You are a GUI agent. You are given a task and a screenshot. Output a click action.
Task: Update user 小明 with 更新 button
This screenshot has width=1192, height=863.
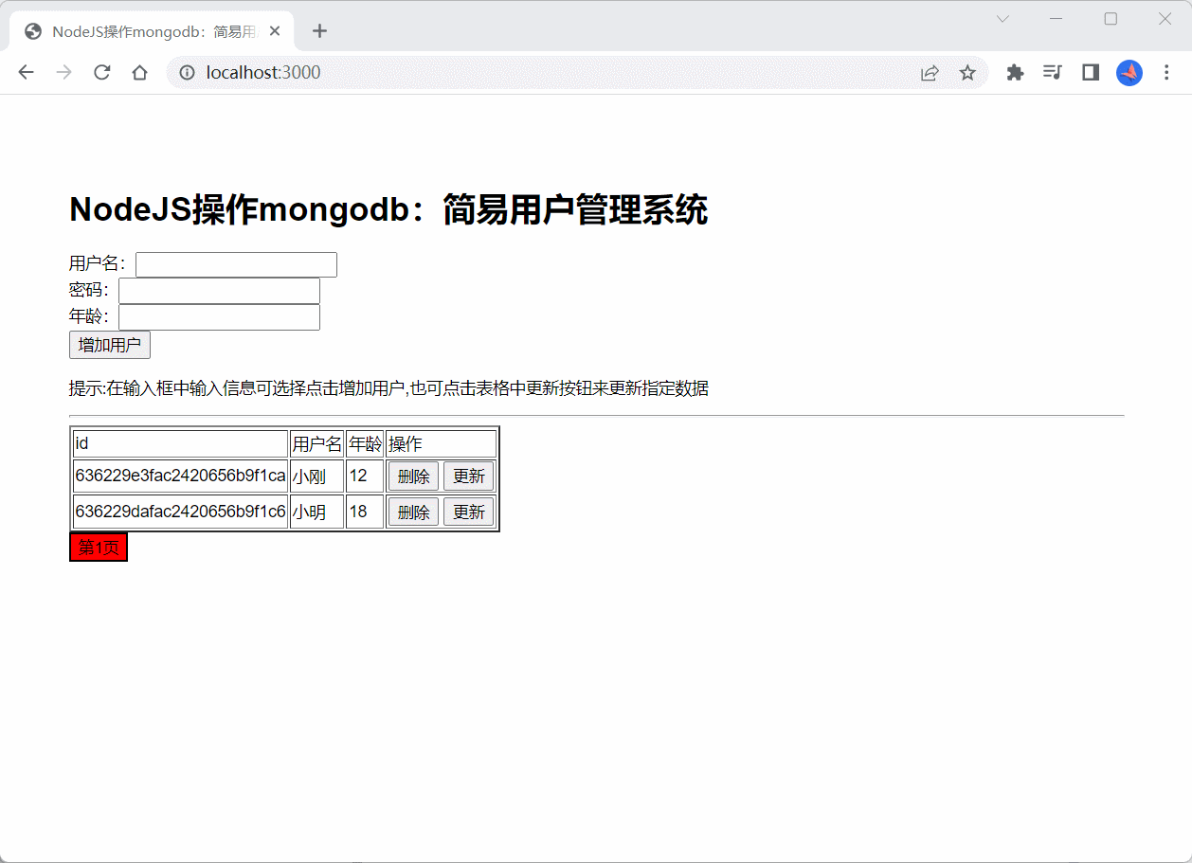469,511
